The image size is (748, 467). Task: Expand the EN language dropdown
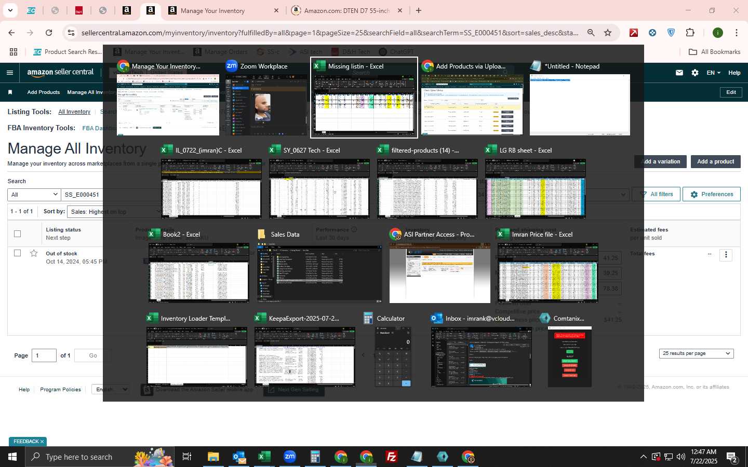click(714, 73)
